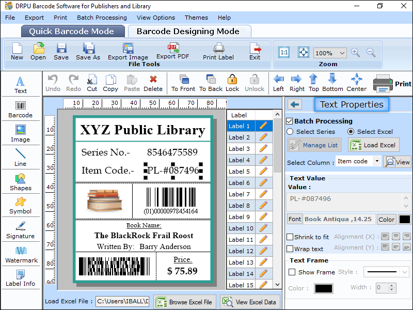The height and width of the screenshot is (310, 413).
Task: Uncheck Batch Processing checkbox
Action: pyautogui.click(x=290, y=121)
